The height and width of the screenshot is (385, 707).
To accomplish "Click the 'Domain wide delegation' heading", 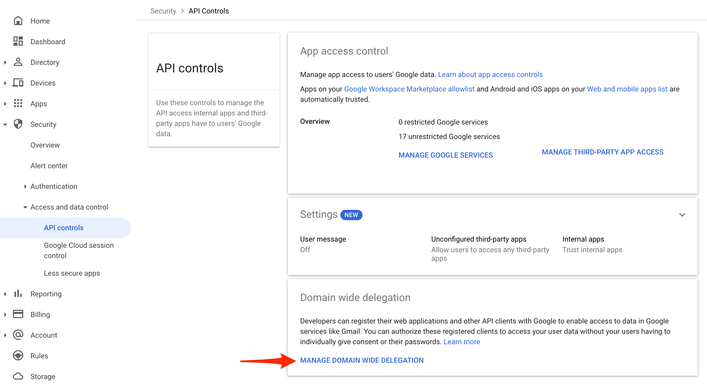I will point(355,298).
